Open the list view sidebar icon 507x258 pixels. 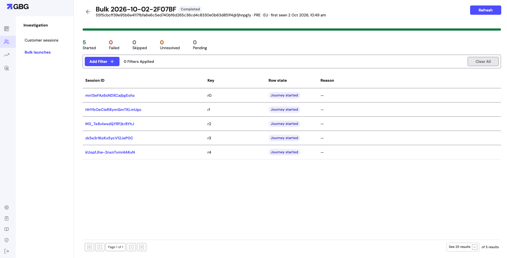[x=7, y=29]
